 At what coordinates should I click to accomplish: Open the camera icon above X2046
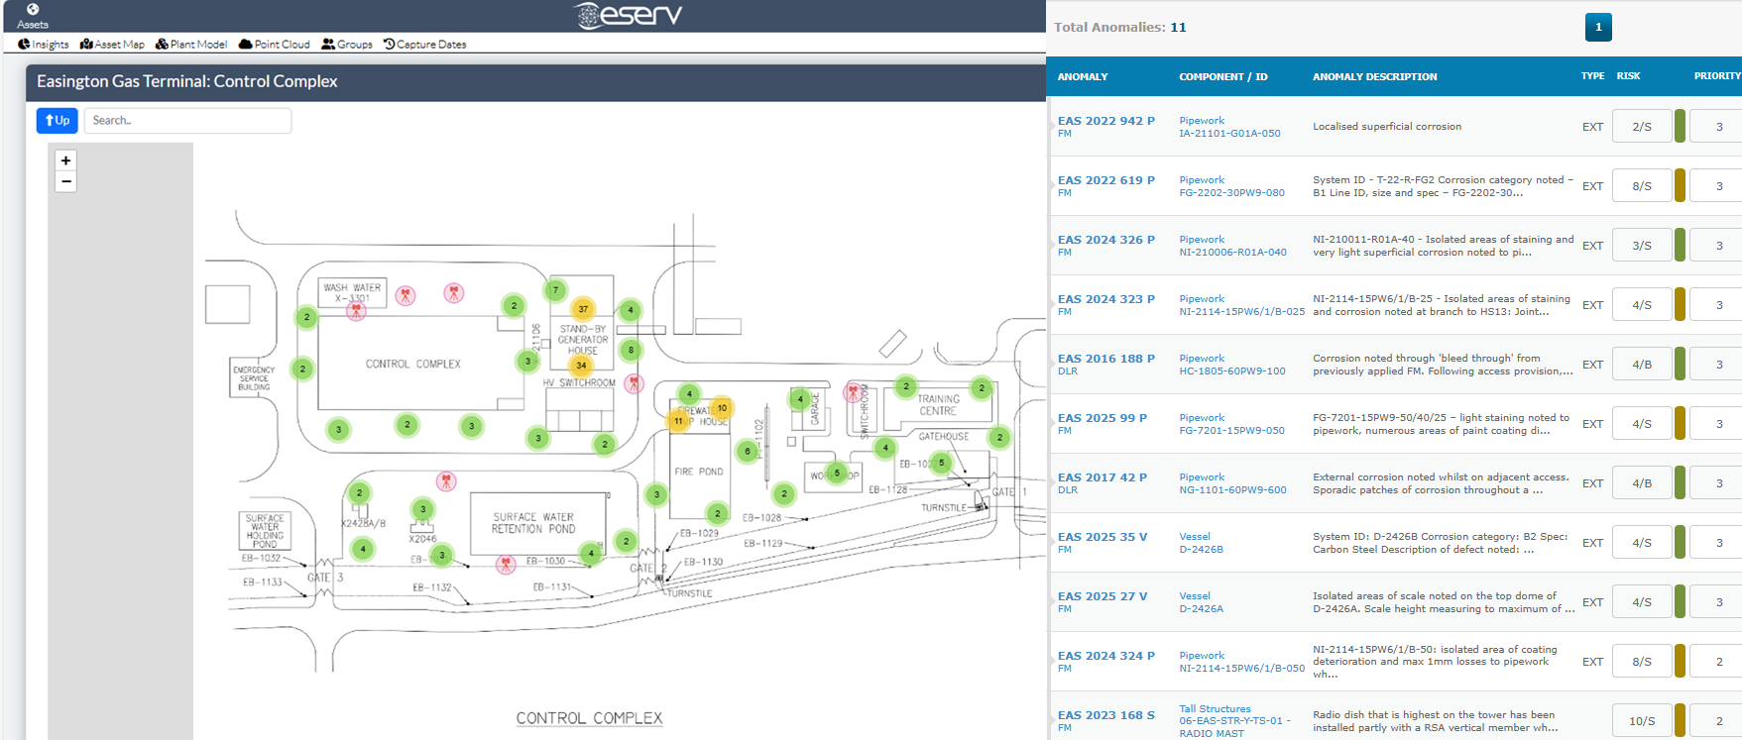447,480
